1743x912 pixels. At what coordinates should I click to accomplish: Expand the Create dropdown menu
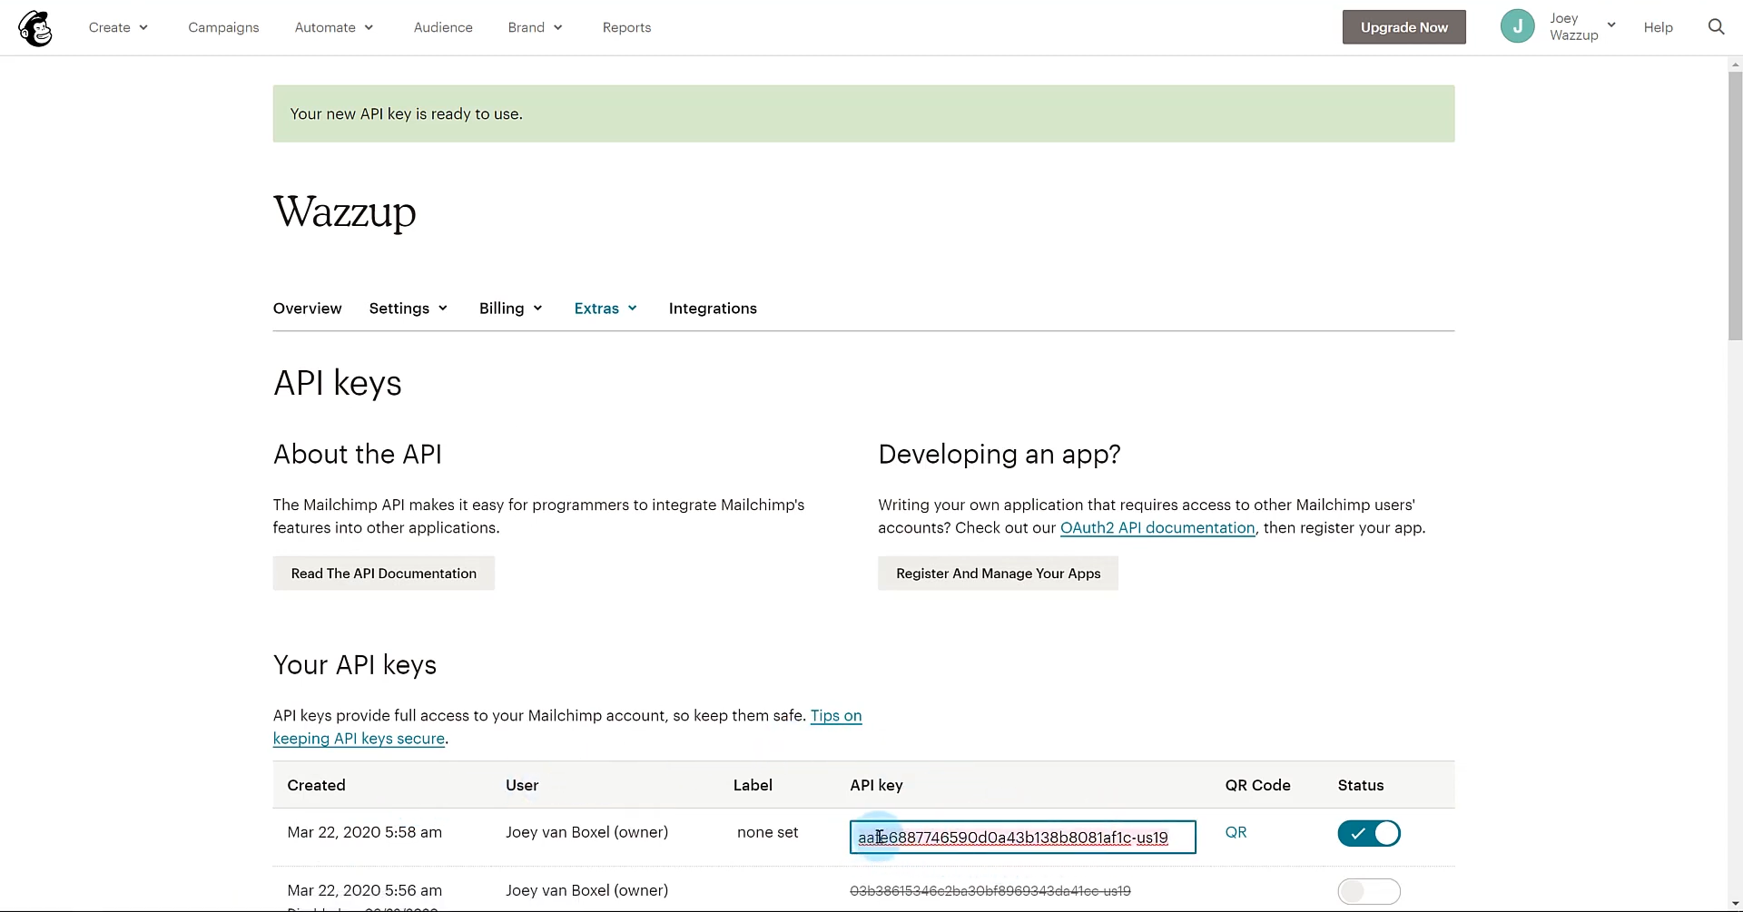pyautogui.click(x=118, y=27)
